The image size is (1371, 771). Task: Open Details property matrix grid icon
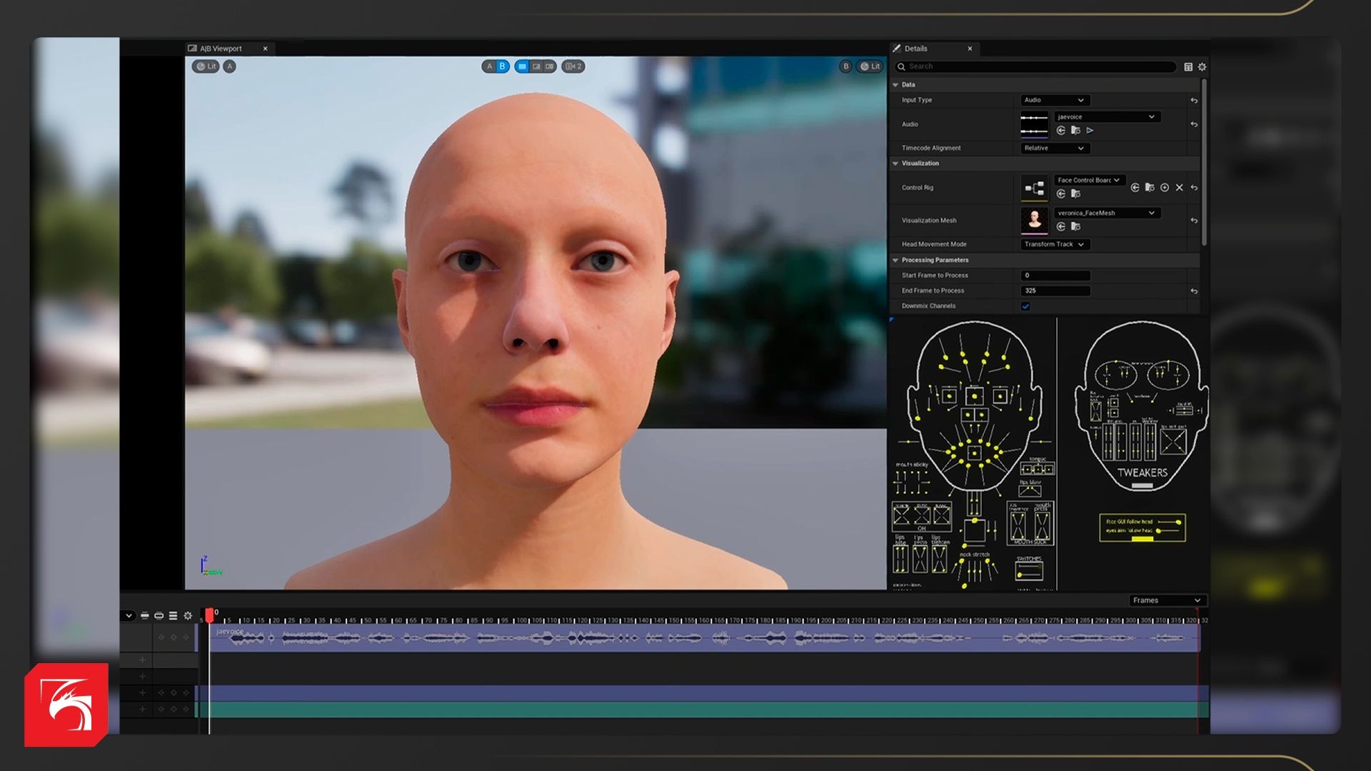pyautogui.click(x=1188, y=67)
